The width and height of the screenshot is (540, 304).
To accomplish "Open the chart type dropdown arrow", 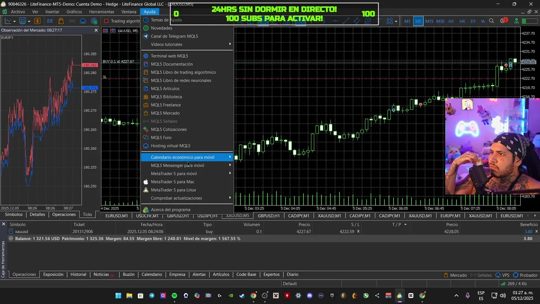I will pos(14,21).
